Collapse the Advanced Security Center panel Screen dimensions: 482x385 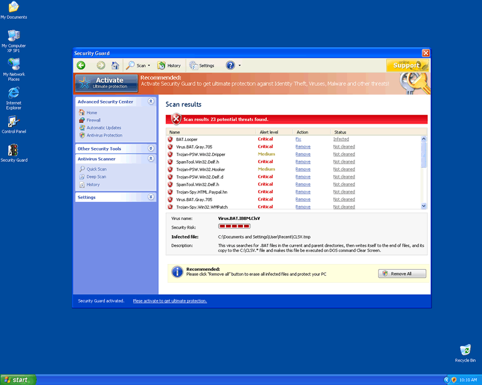[x=151, y=101]
